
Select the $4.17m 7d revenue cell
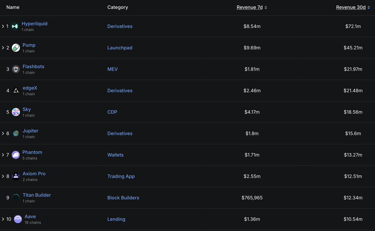point(252,112)
